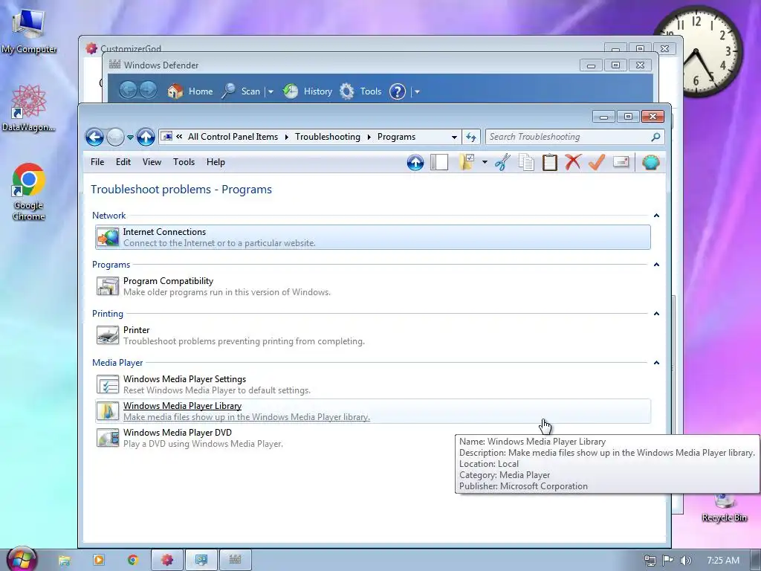
Task: Click Tools in Windows Defender toolbar
Action: point(360,91)
